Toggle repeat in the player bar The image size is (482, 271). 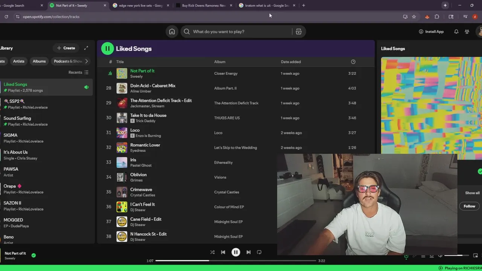coord(259,252)
